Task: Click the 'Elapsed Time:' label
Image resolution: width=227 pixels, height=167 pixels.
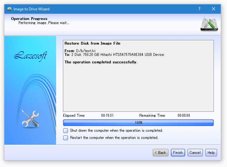Action: click(x=74, y=115)
